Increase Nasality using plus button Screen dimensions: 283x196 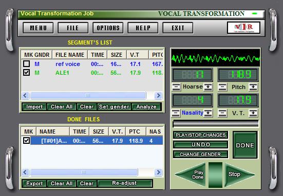pyautogui.click(x=208, y=113)
